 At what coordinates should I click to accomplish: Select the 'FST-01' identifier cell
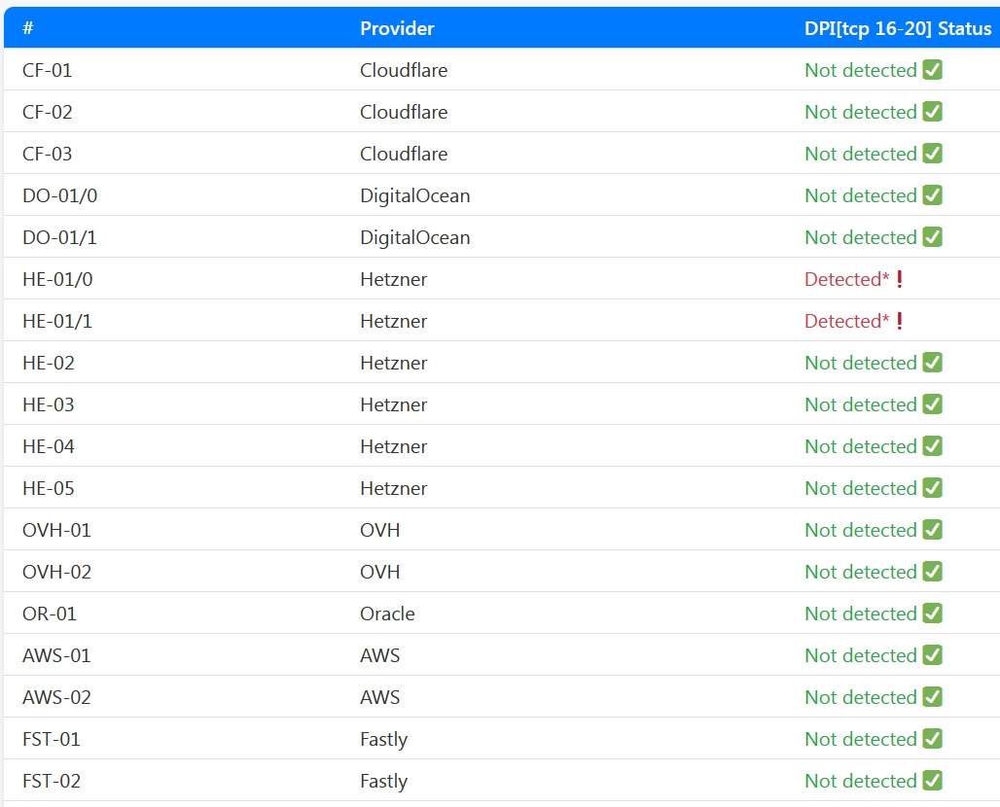52,740
